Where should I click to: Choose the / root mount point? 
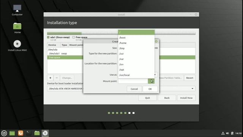click(136, 32)
